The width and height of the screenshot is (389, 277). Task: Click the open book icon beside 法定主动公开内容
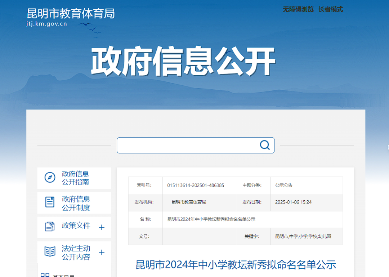(50, 251)
